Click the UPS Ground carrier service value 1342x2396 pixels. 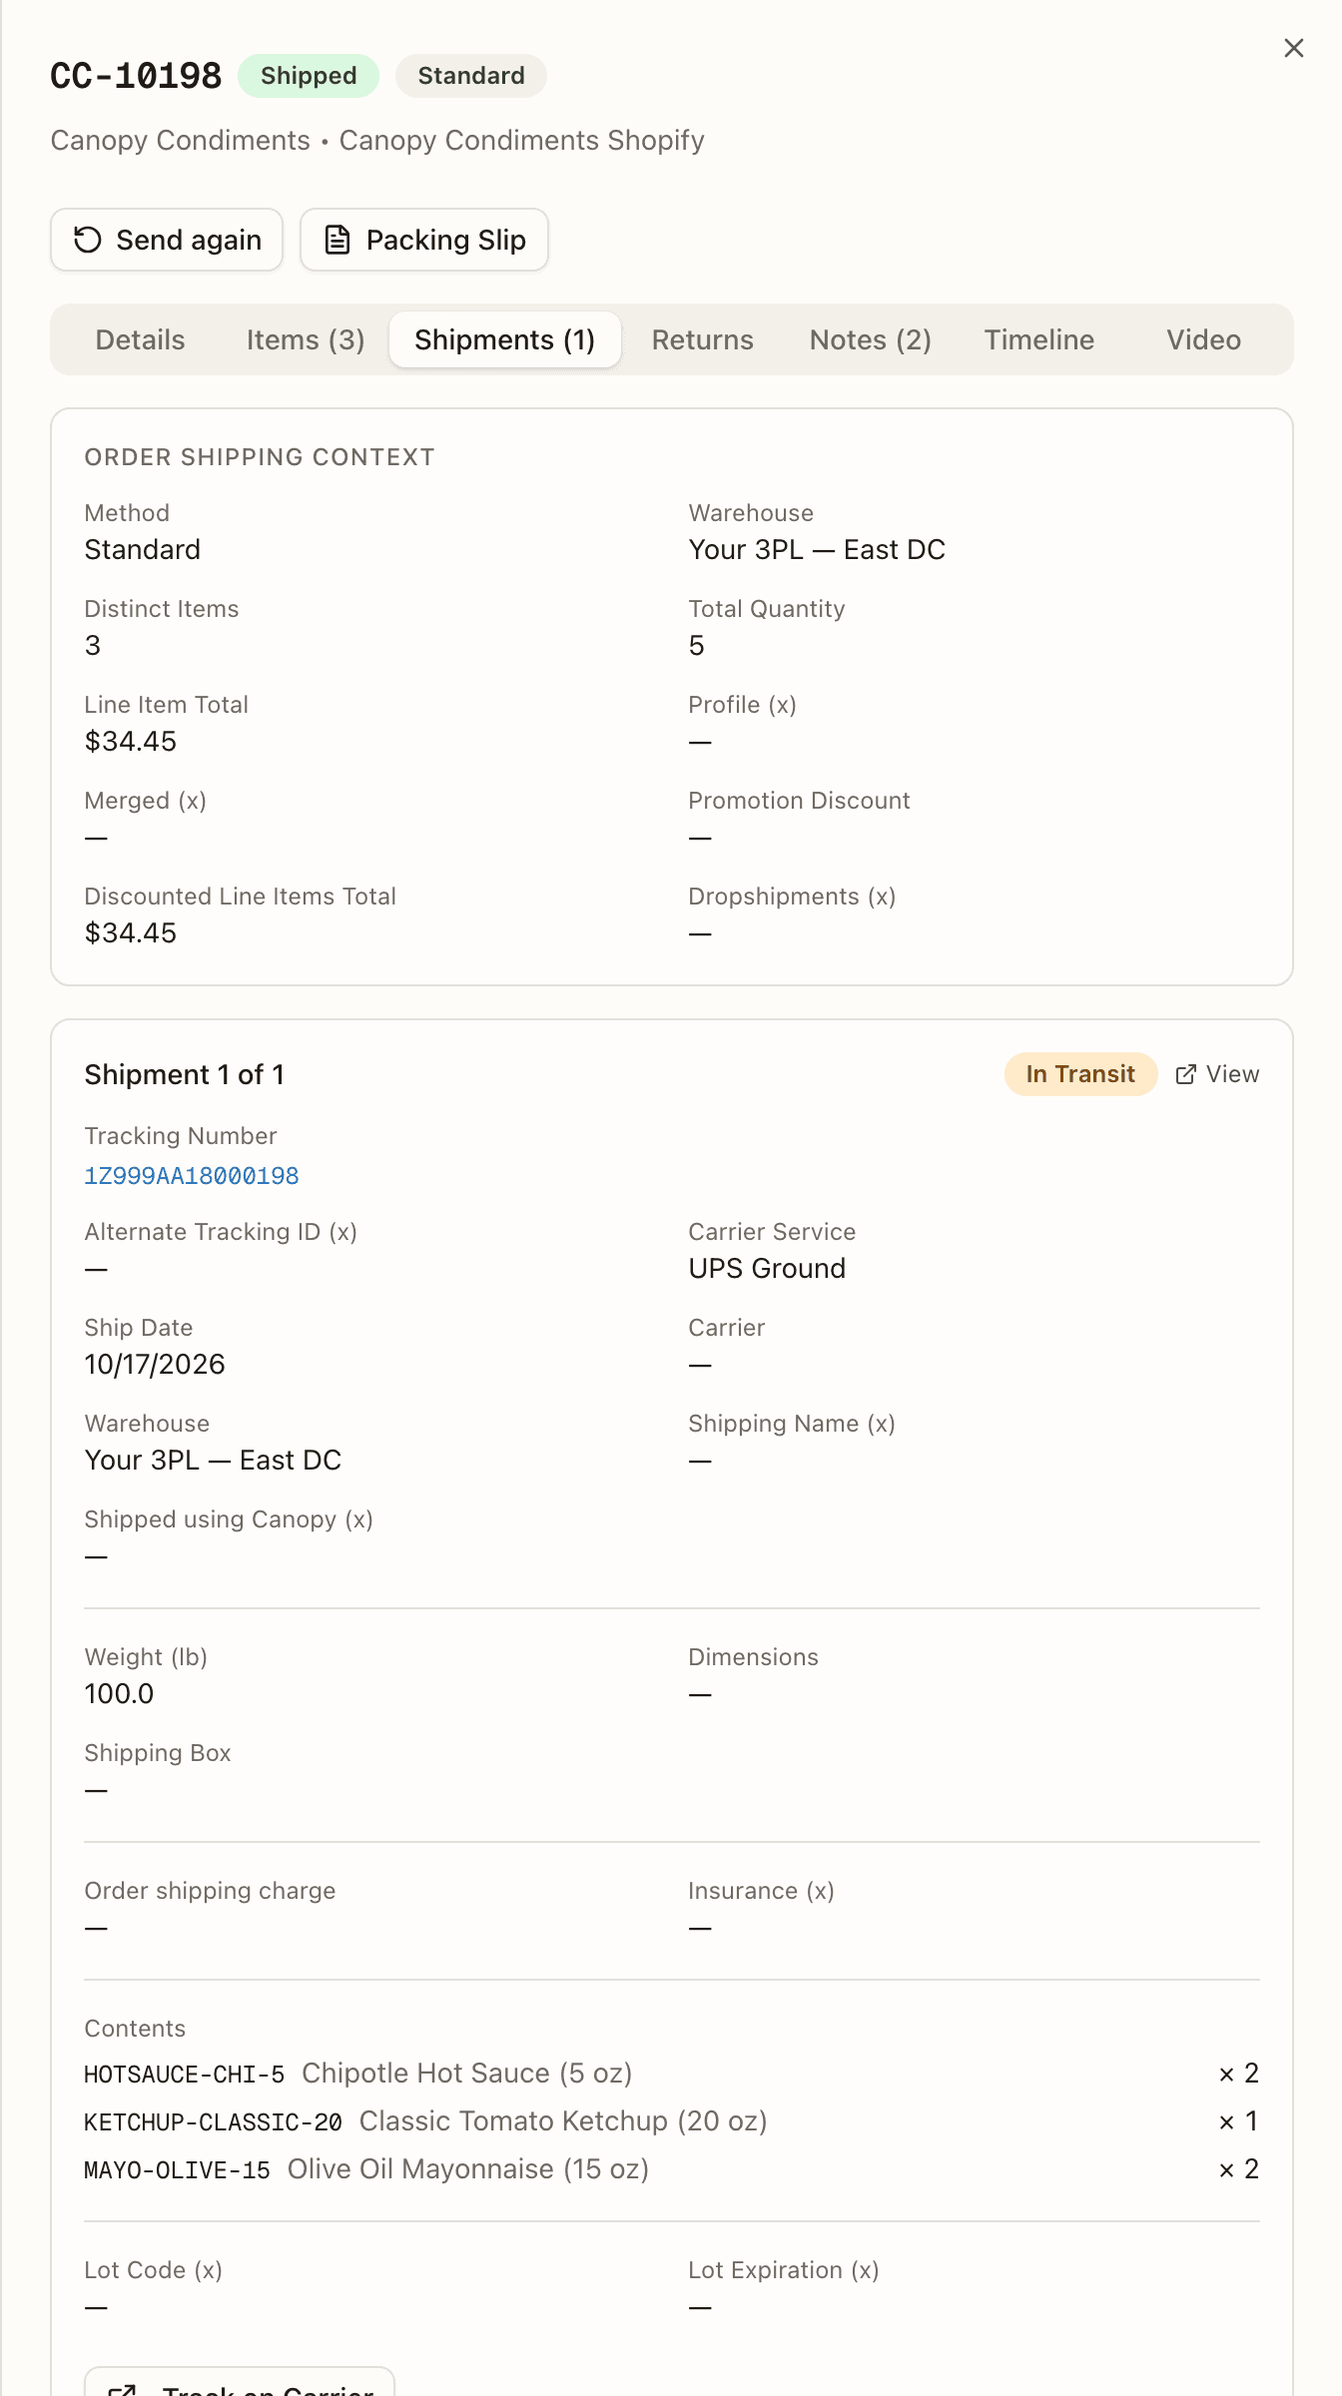[x=767, y=1268]
